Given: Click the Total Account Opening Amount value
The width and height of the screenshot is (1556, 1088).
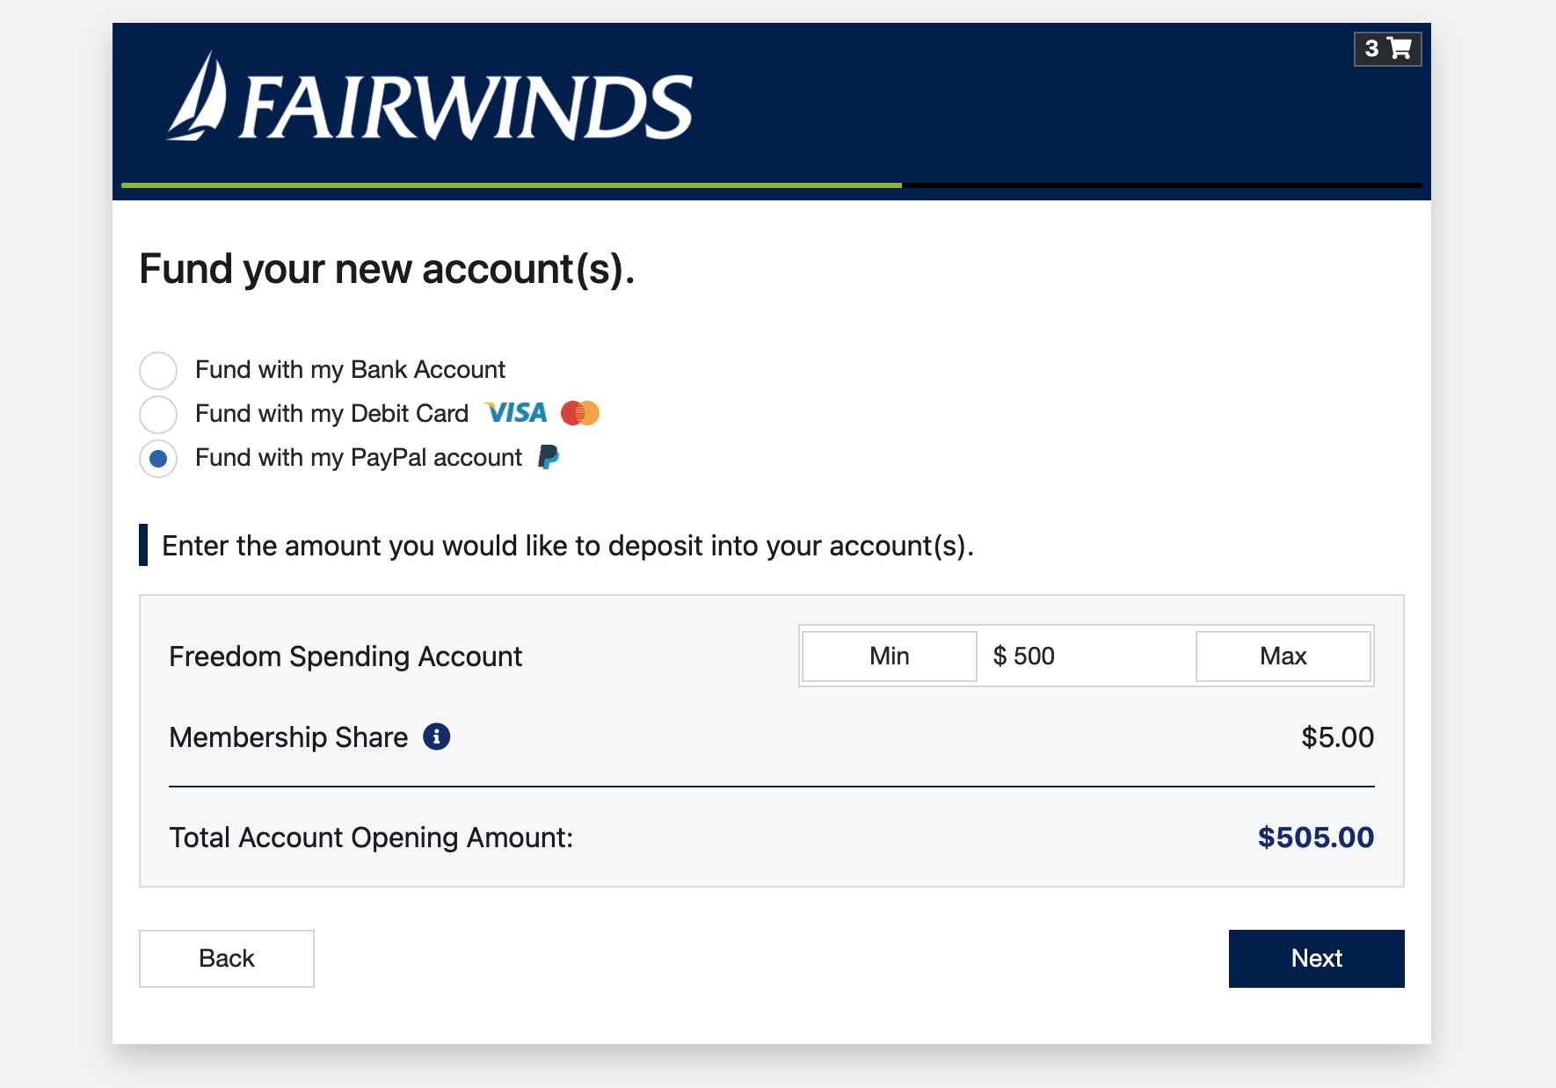Looking at the screenshot, I should (1316, 838).
